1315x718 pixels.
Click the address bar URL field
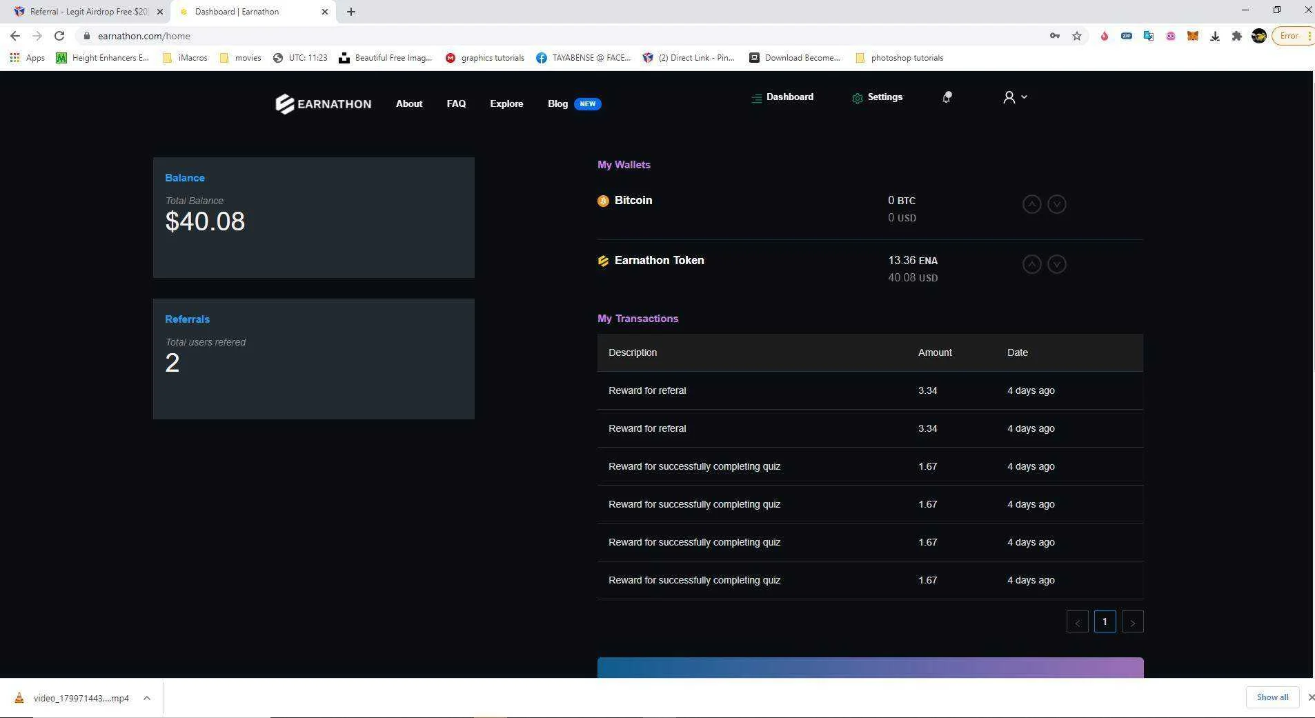coord(566,36)
